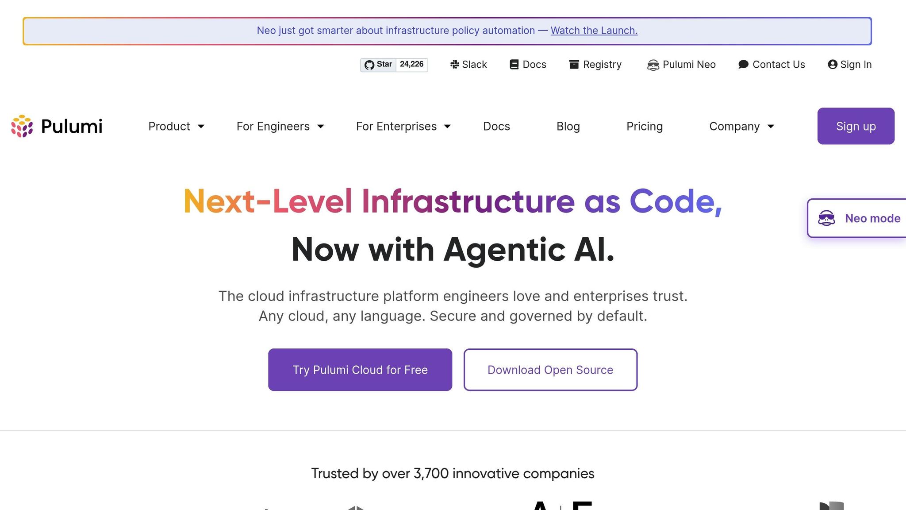
Task: Click the Pulumi logo to go home
Action: tap(57, 127)
